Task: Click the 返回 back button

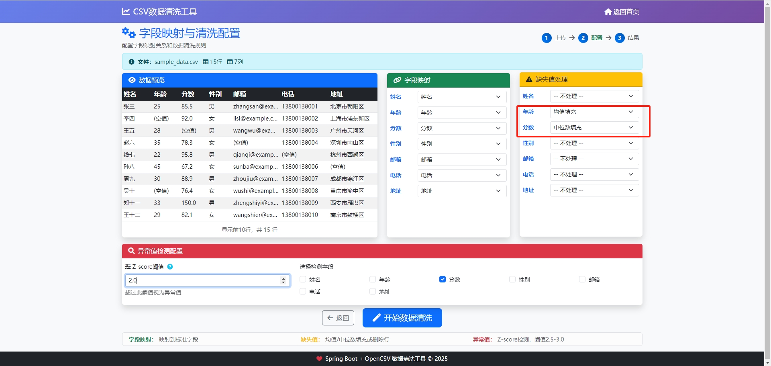Action: pos(338,318)
